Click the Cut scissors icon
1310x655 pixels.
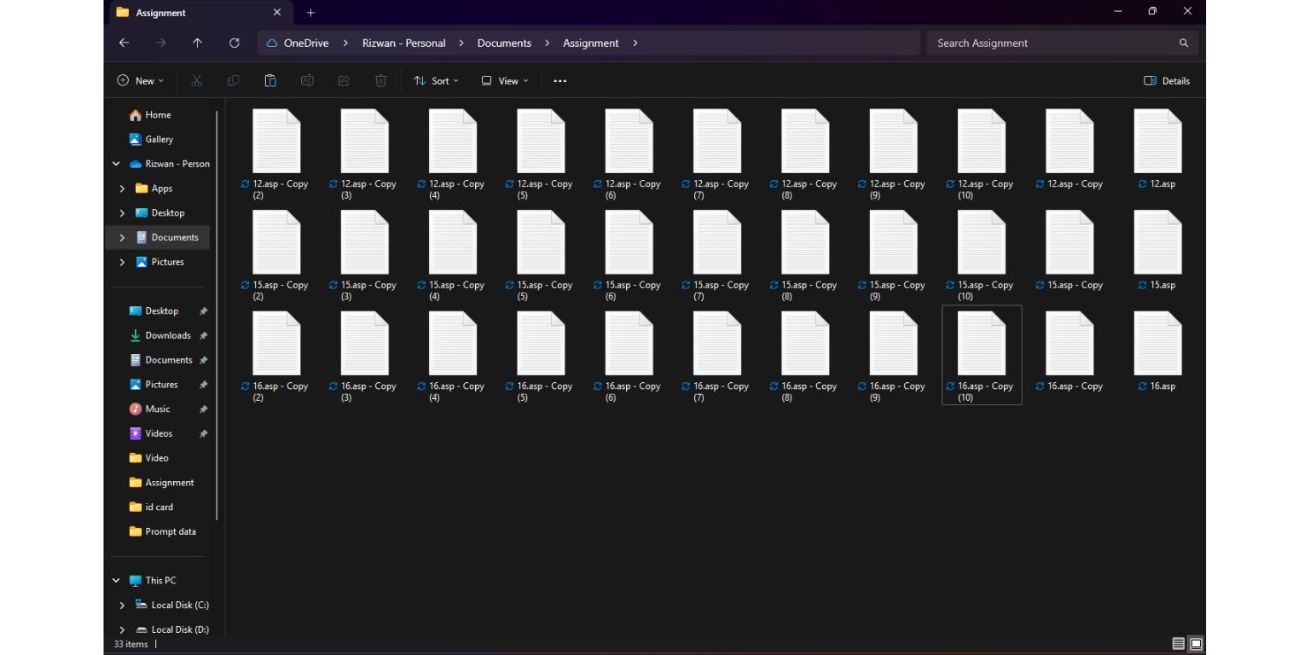(197, 81)
